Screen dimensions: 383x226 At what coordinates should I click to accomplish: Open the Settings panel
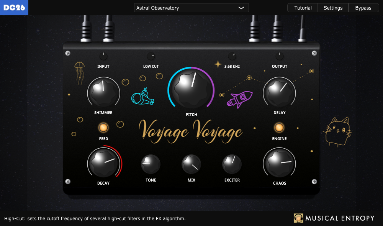333,8
